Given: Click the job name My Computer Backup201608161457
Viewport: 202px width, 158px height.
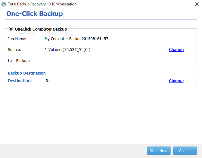Looking at the screenshot, I should click(x=77, y=39).
